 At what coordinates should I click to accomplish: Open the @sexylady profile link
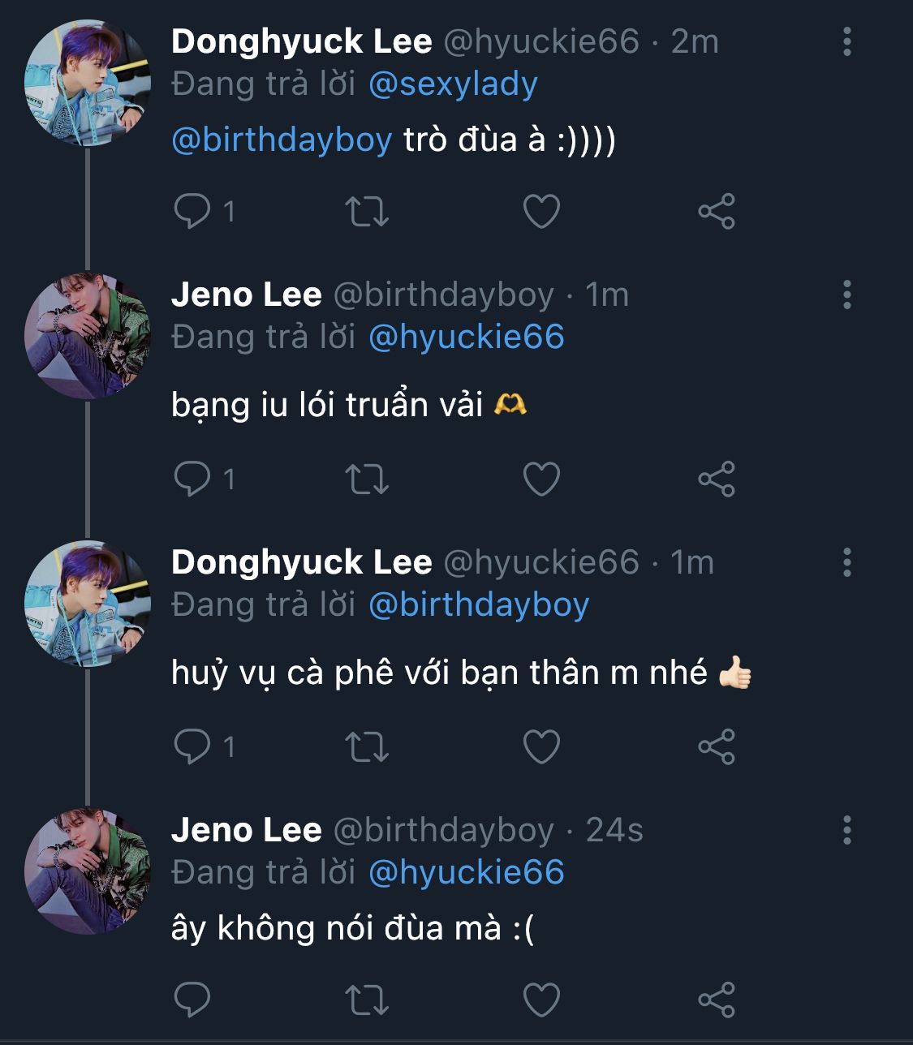(453, 84)
